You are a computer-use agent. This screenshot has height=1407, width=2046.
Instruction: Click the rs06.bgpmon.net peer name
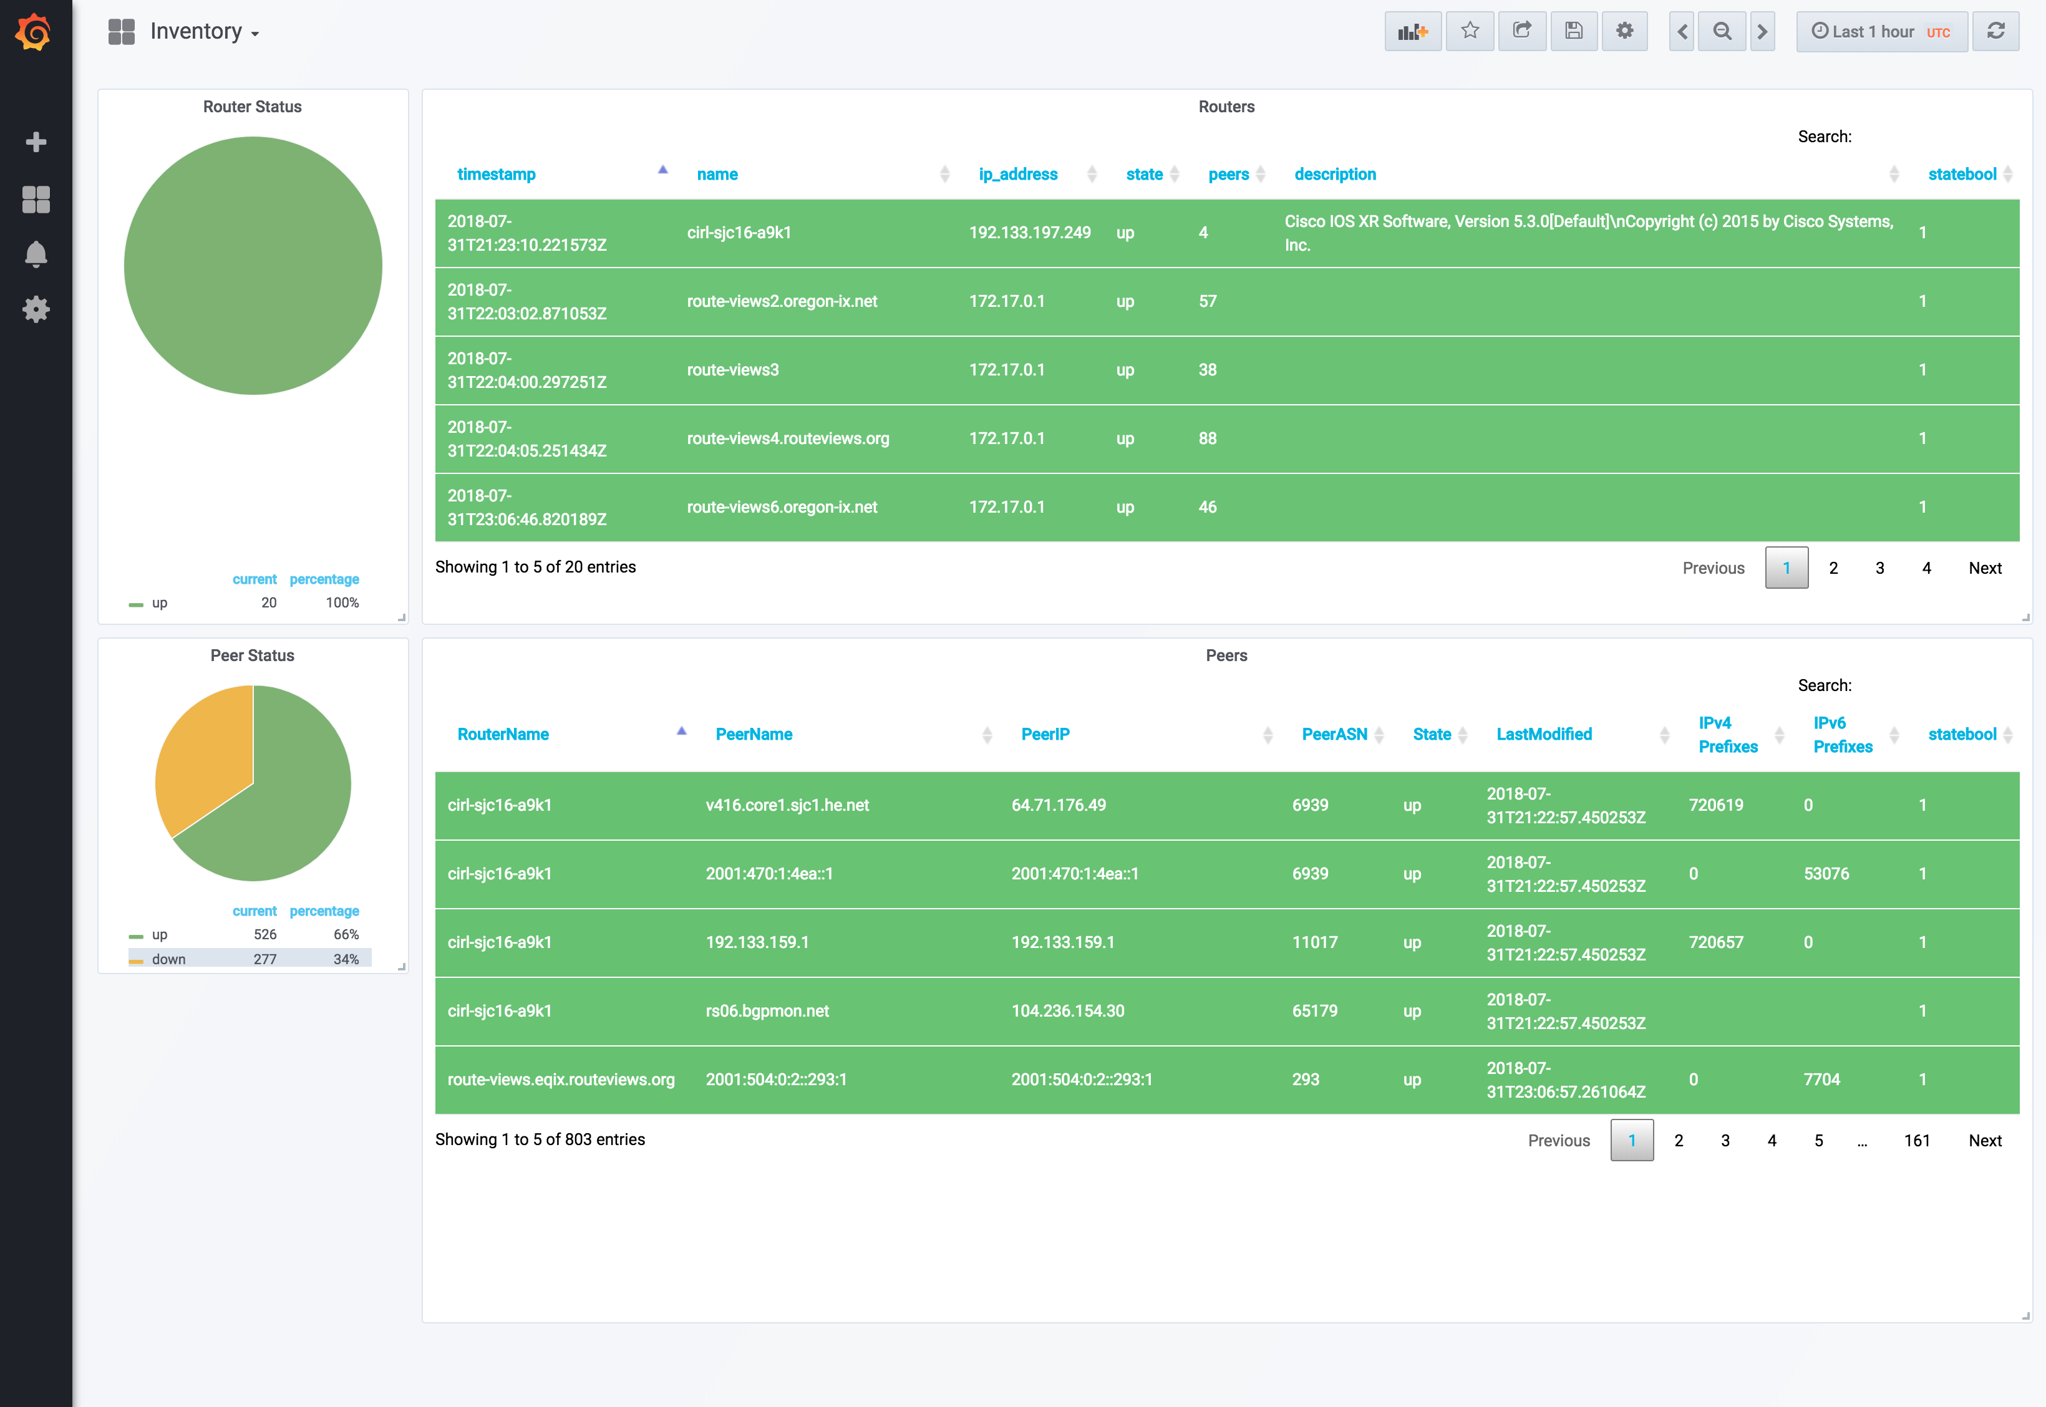[x=767, y=1011]
